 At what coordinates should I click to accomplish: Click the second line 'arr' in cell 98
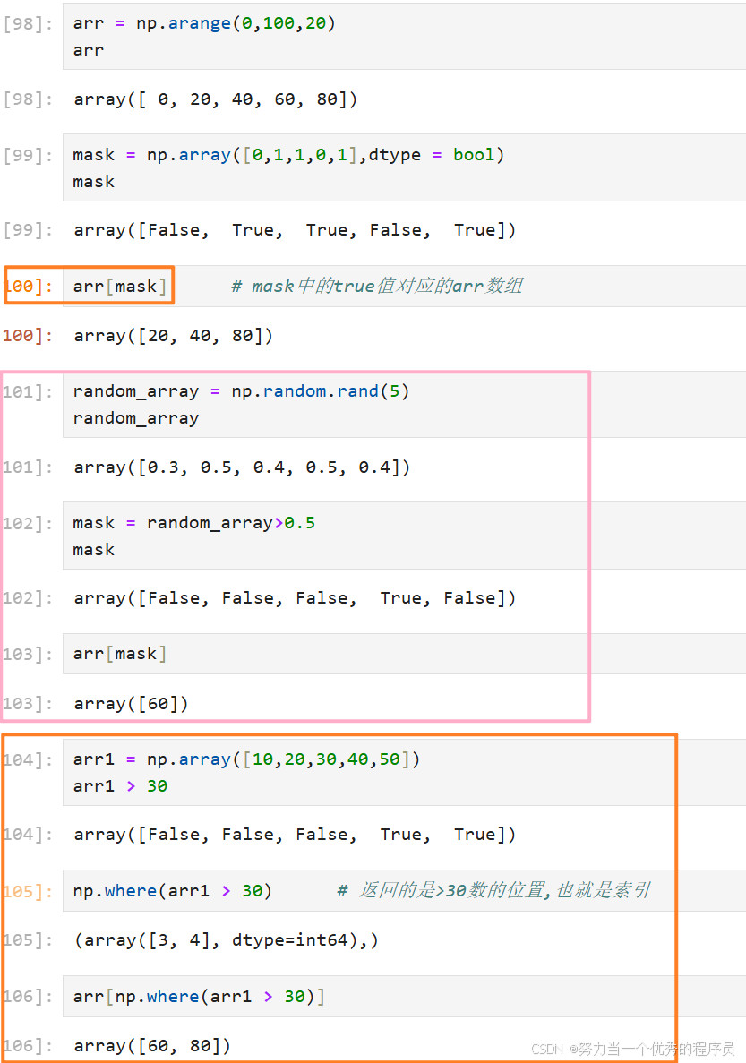pos(89,51)
